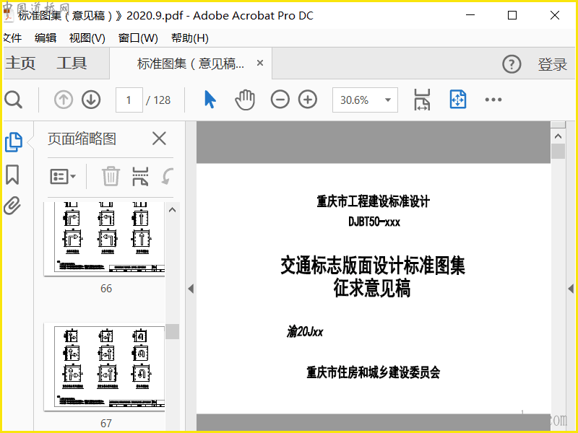This screenshot has height=433, width=578.
Task: Click the 交通标志版面设计标准图集 heading
Action: coord(373,265)
